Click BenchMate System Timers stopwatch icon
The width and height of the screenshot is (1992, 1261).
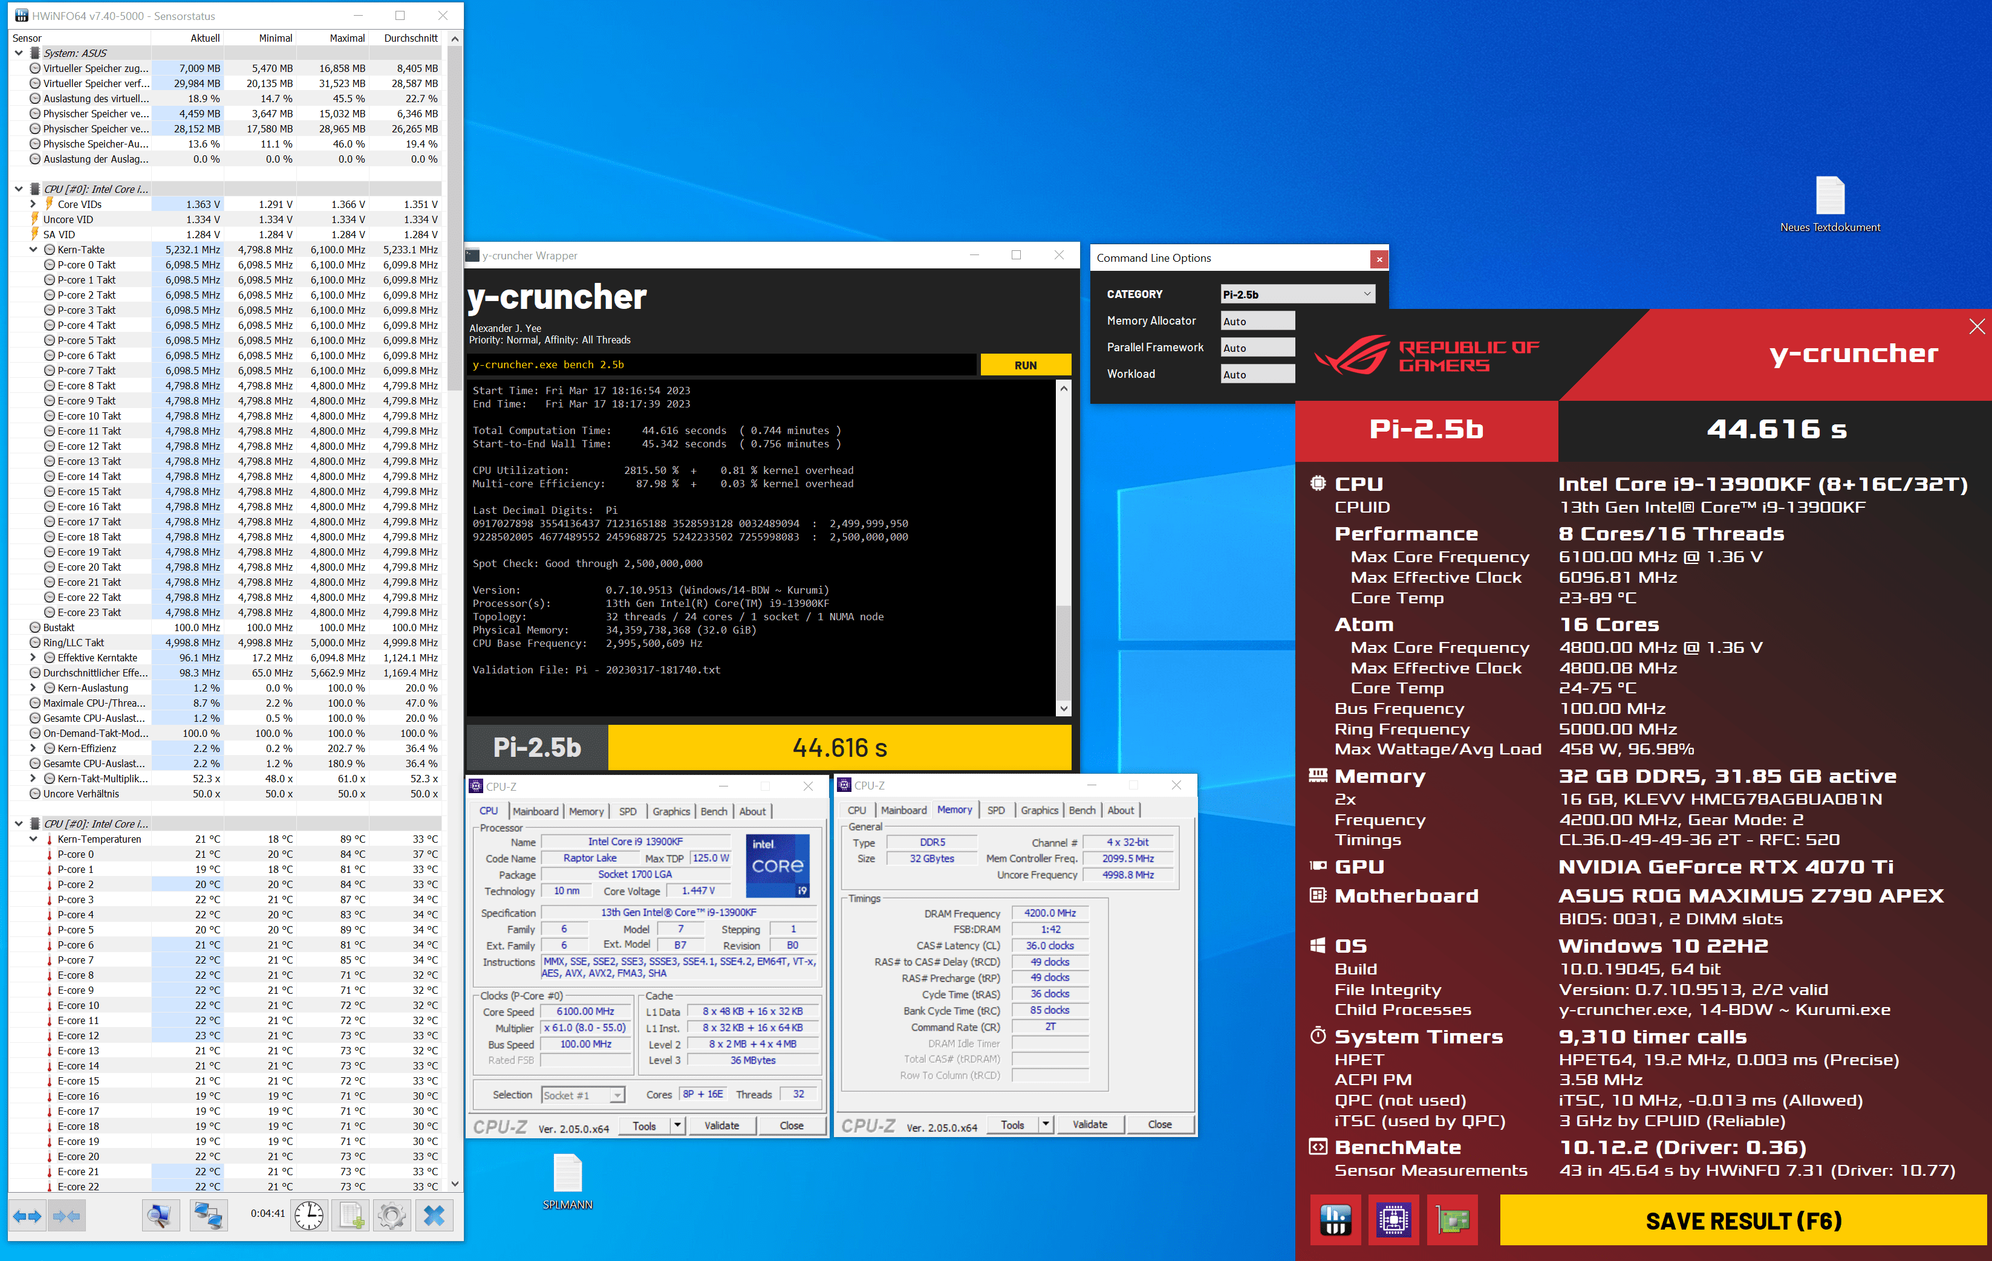[1318, 1036]
